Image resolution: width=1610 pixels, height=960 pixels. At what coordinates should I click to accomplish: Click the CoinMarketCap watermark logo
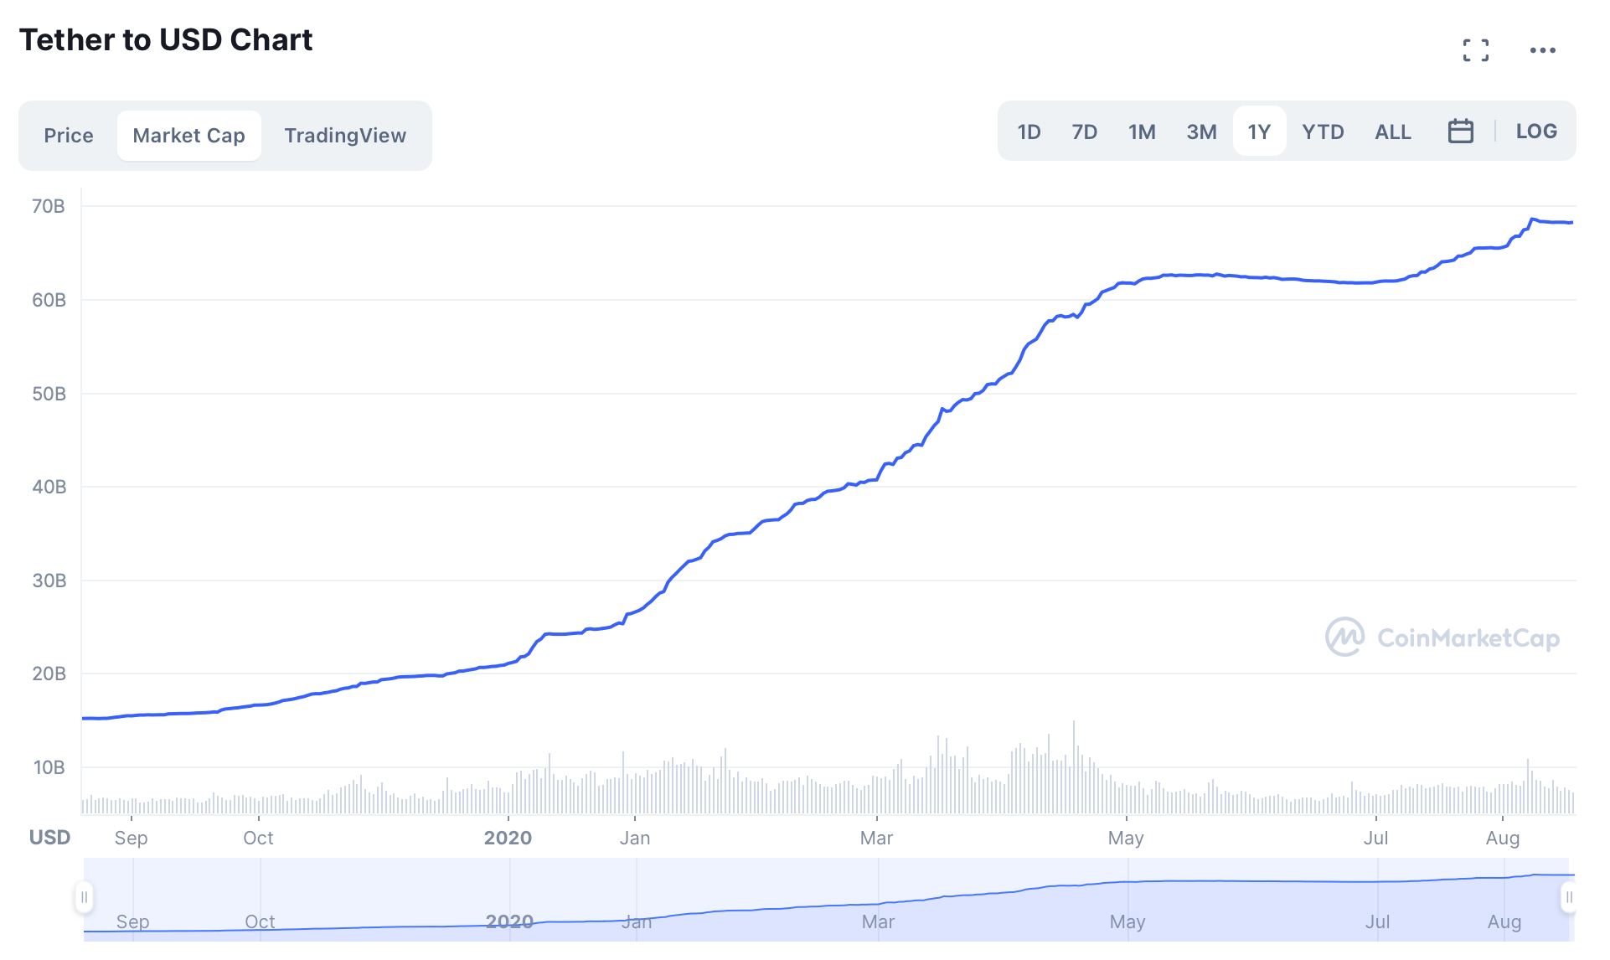[1442, 637]
